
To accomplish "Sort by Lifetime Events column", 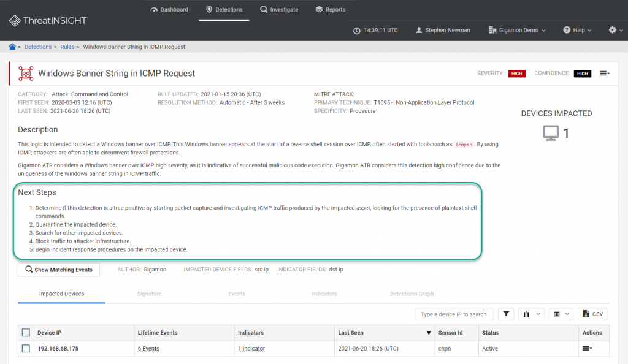I will (x=158, y=333).
